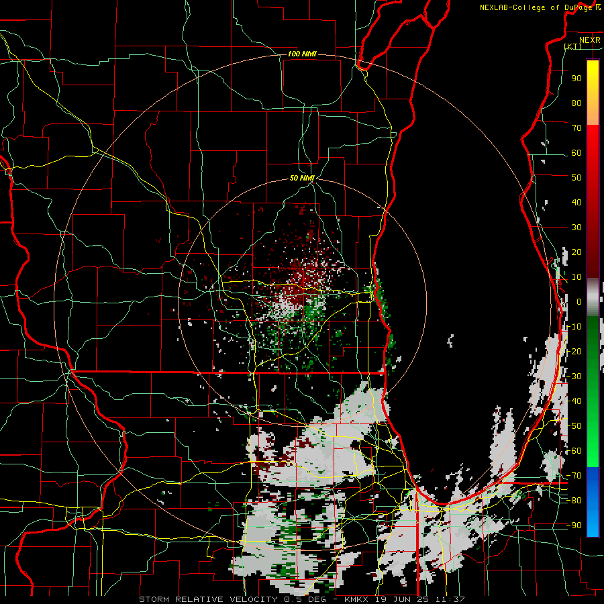Click the positive 20 value on velocity scale
604x604 pixels.
pyautogui.click(x=576, y=252)
